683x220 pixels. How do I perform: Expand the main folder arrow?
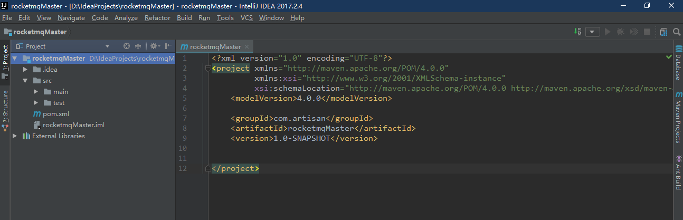(35, 92)
